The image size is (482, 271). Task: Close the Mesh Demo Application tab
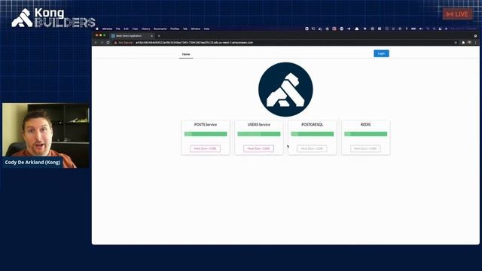tap(151, 36)
